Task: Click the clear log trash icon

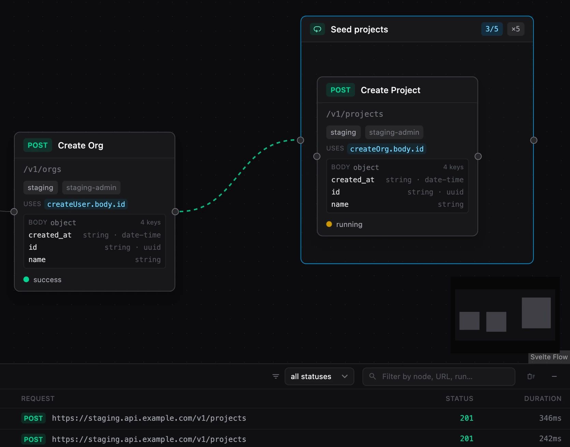Action: pos(531,376)
